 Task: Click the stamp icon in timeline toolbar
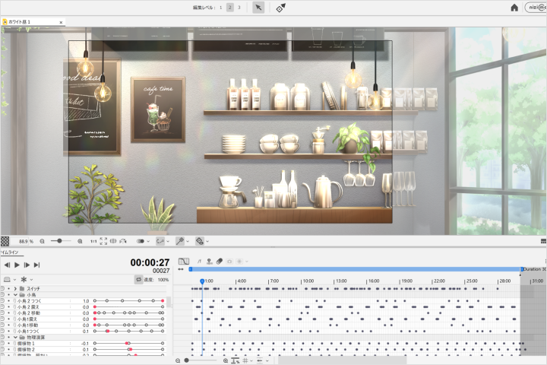click(210, 262)
